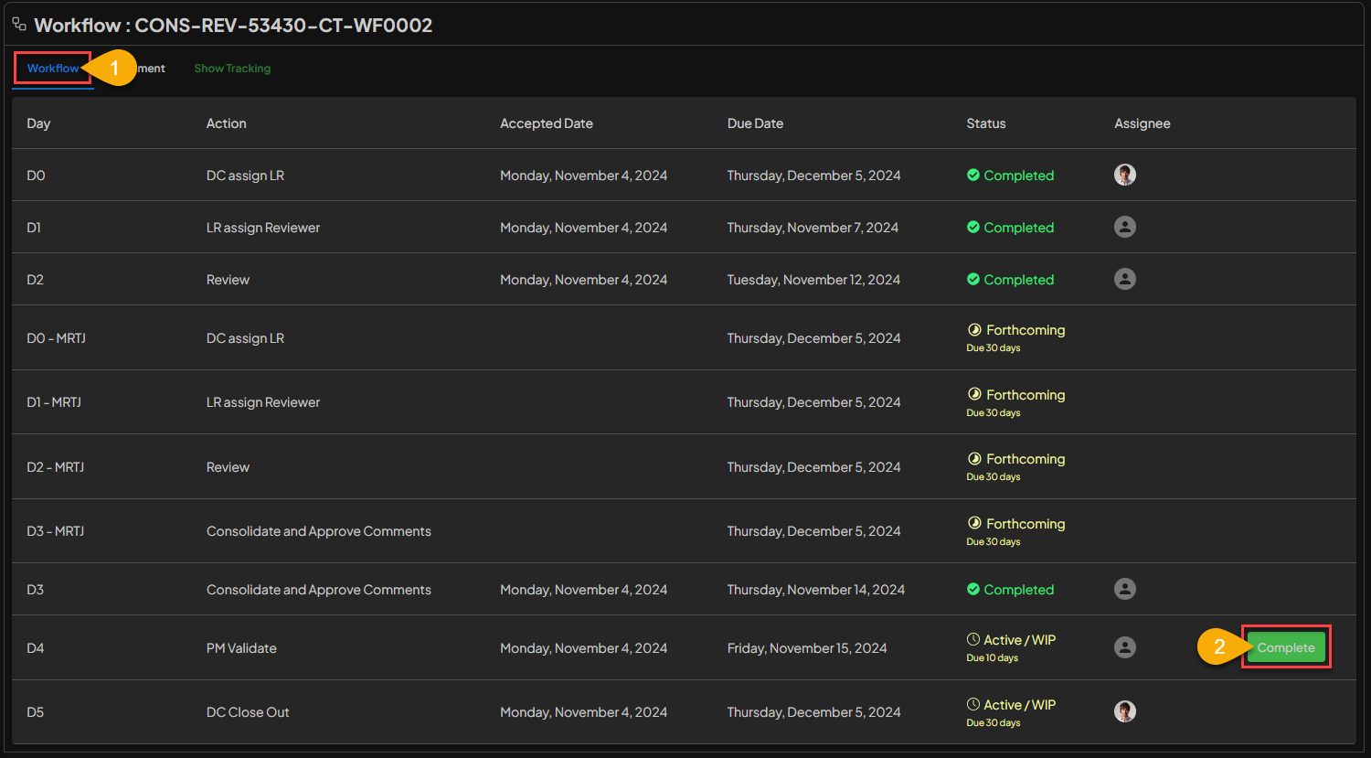
Task: Click the workflow icon beside the title
Action: click(x=19, y=25)
